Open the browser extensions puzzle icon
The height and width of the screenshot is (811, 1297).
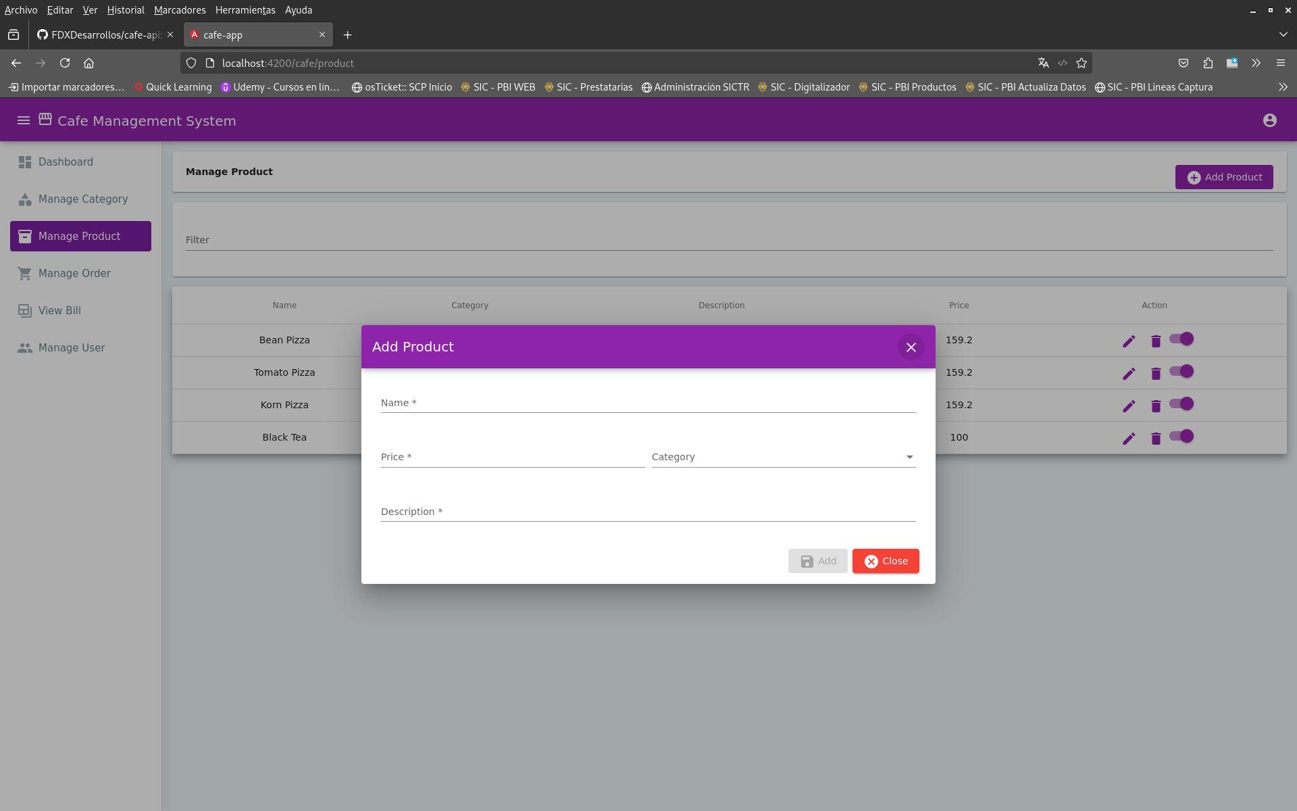pyautogui.click(x=1208, y=63)
